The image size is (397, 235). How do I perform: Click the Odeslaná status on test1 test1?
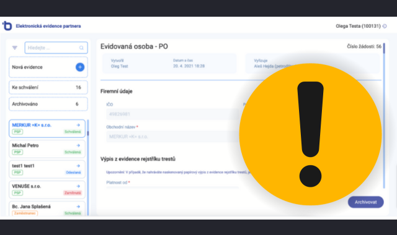coord(73,173)
